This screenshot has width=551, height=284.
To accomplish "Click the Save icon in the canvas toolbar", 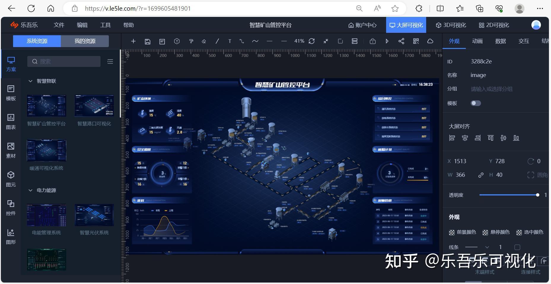I will 147,41.
